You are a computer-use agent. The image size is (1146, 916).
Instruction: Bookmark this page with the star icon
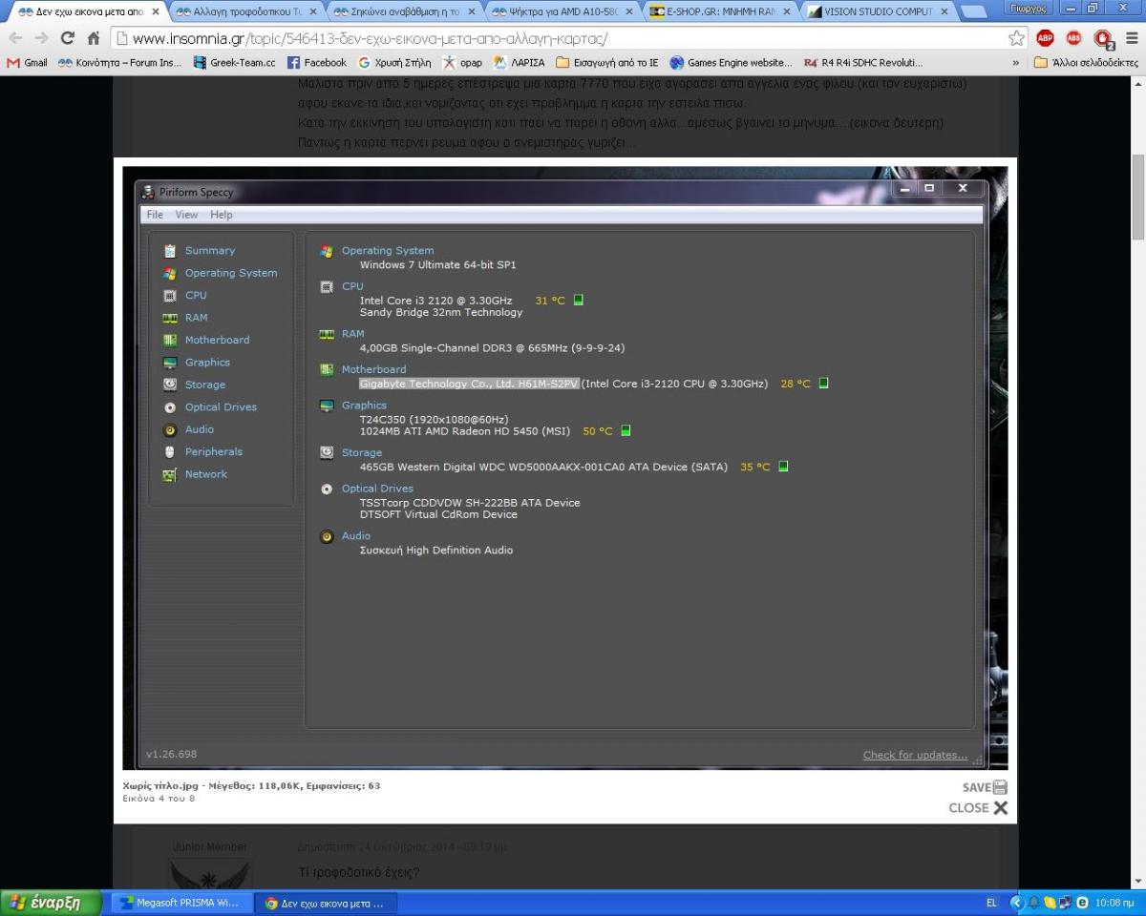pyautogui.click(x=1017, y=38)
